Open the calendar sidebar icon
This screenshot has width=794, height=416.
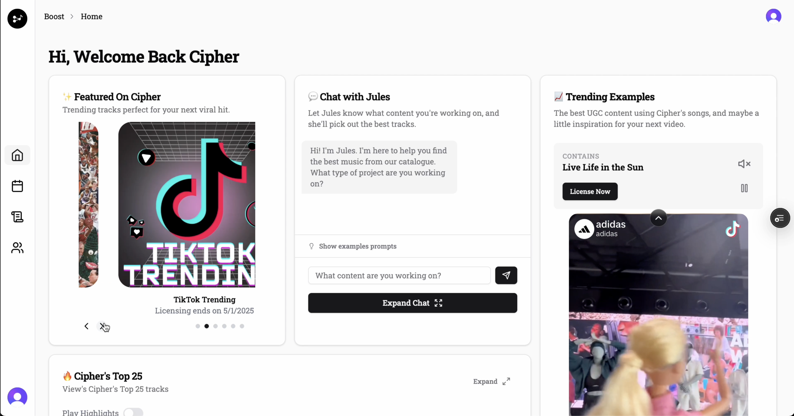click(17, 186)
